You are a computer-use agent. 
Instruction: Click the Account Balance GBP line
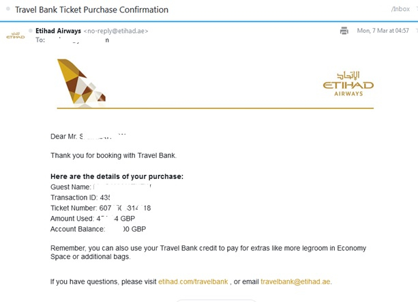(x=98, y=229)
